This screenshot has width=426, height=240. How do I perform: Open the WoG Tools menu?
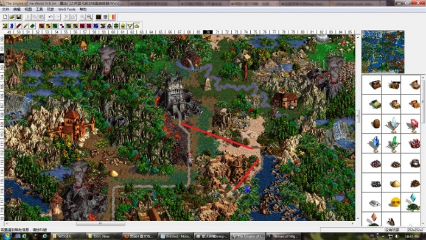click(66, 9)
